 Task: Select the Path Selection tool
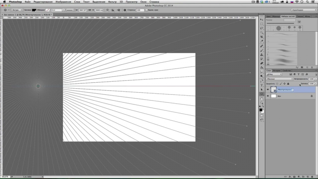click(262, 89)
